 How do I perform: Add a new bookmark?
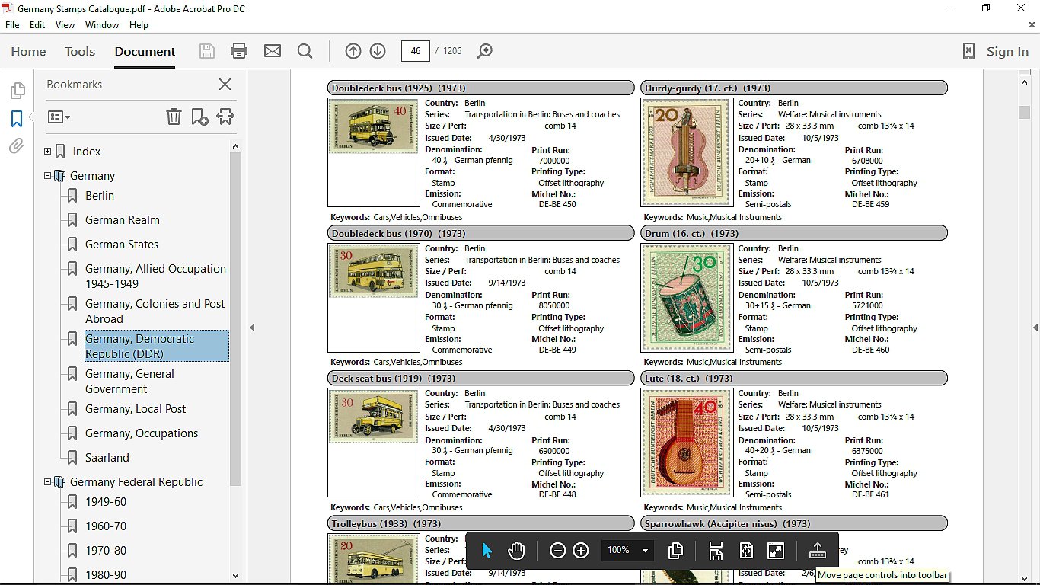pos(199,117)
